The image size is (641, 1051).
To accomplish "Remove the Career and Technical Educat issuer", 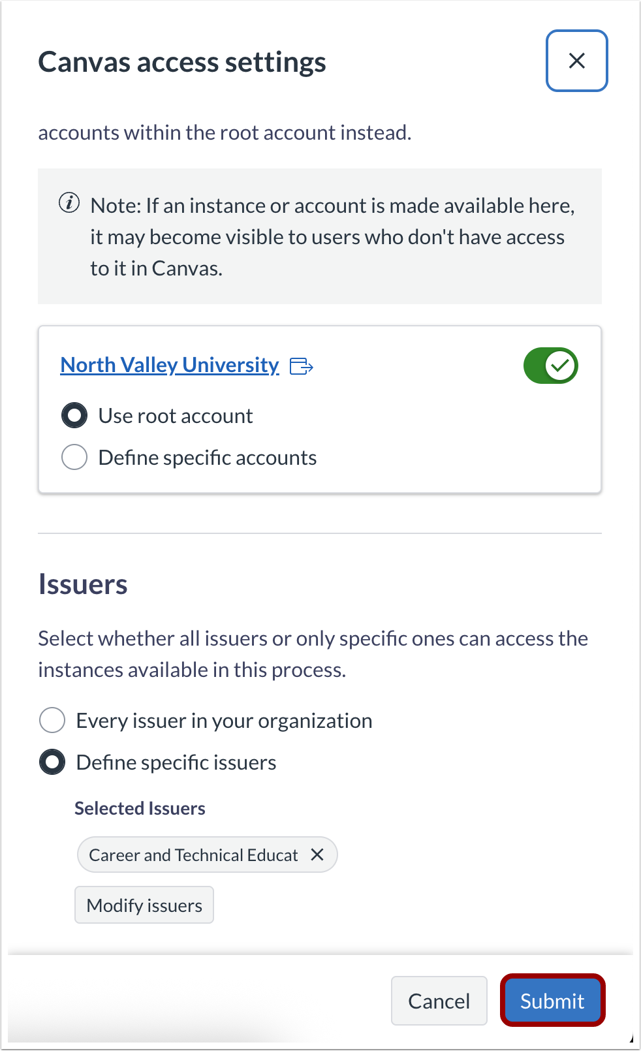I will [318, 854].
